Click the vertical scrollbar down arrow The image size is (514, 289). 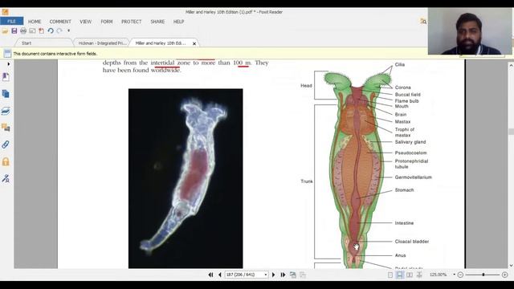[511, 266]
